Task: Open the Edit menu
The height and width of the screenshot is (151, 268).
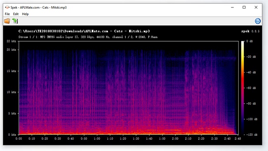Action: [16, 14]
